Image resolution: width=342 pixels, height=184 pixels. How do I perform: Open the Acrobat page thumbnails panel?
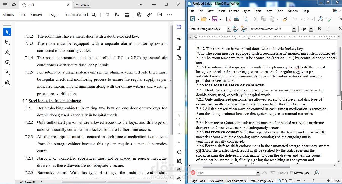coord(179,58)
